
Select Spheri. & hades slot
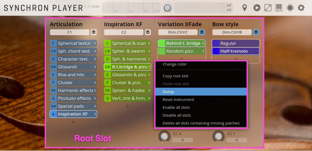(128, 90)
